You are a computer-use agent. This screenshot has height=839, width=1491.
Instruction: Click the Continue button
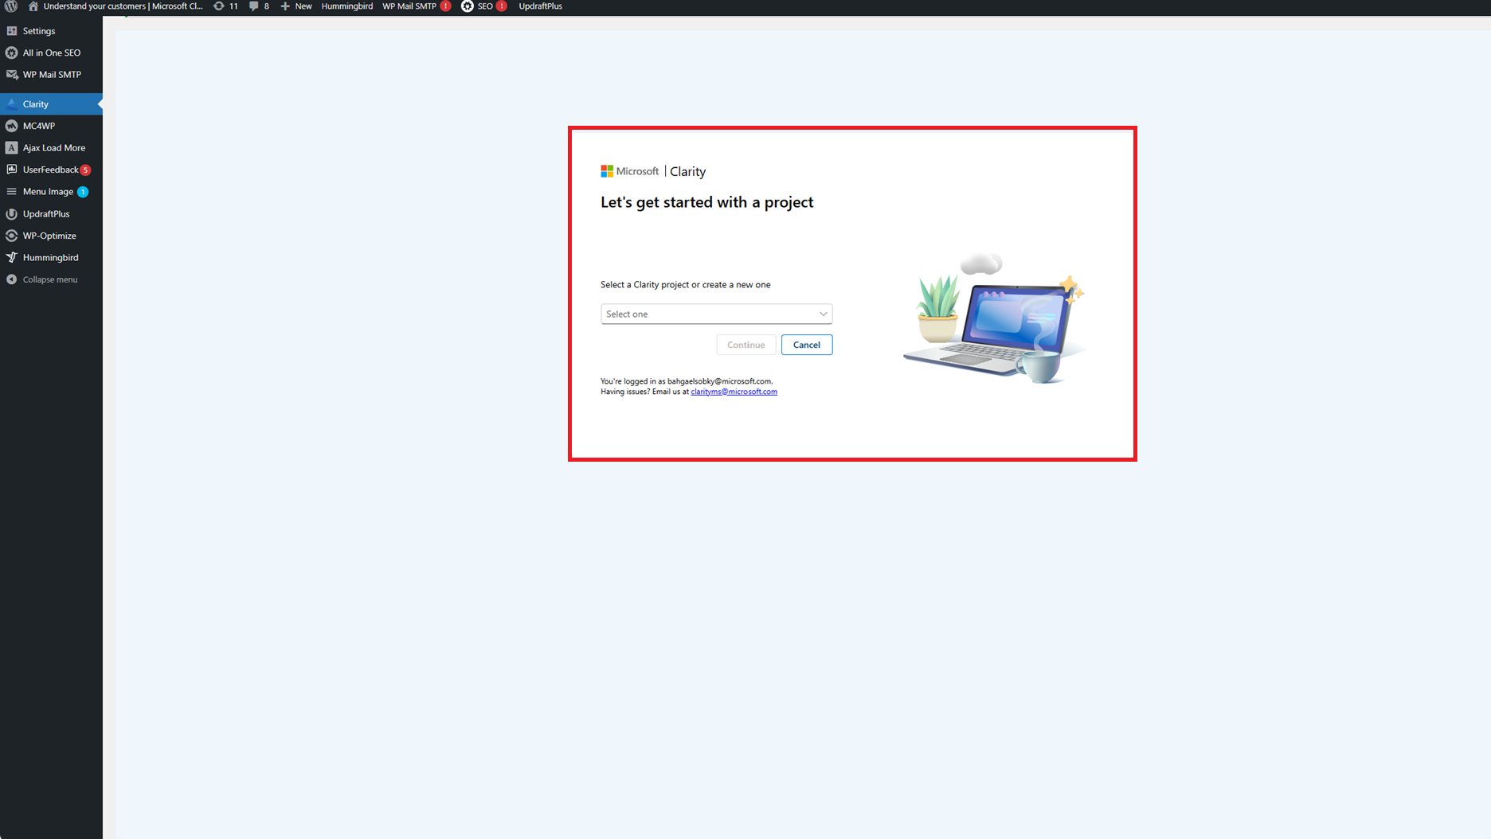745,345
